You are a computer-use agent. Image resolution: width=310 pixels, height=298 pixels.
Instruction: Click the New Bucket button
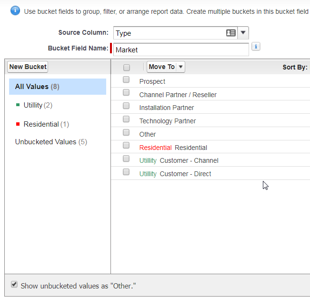28,67
